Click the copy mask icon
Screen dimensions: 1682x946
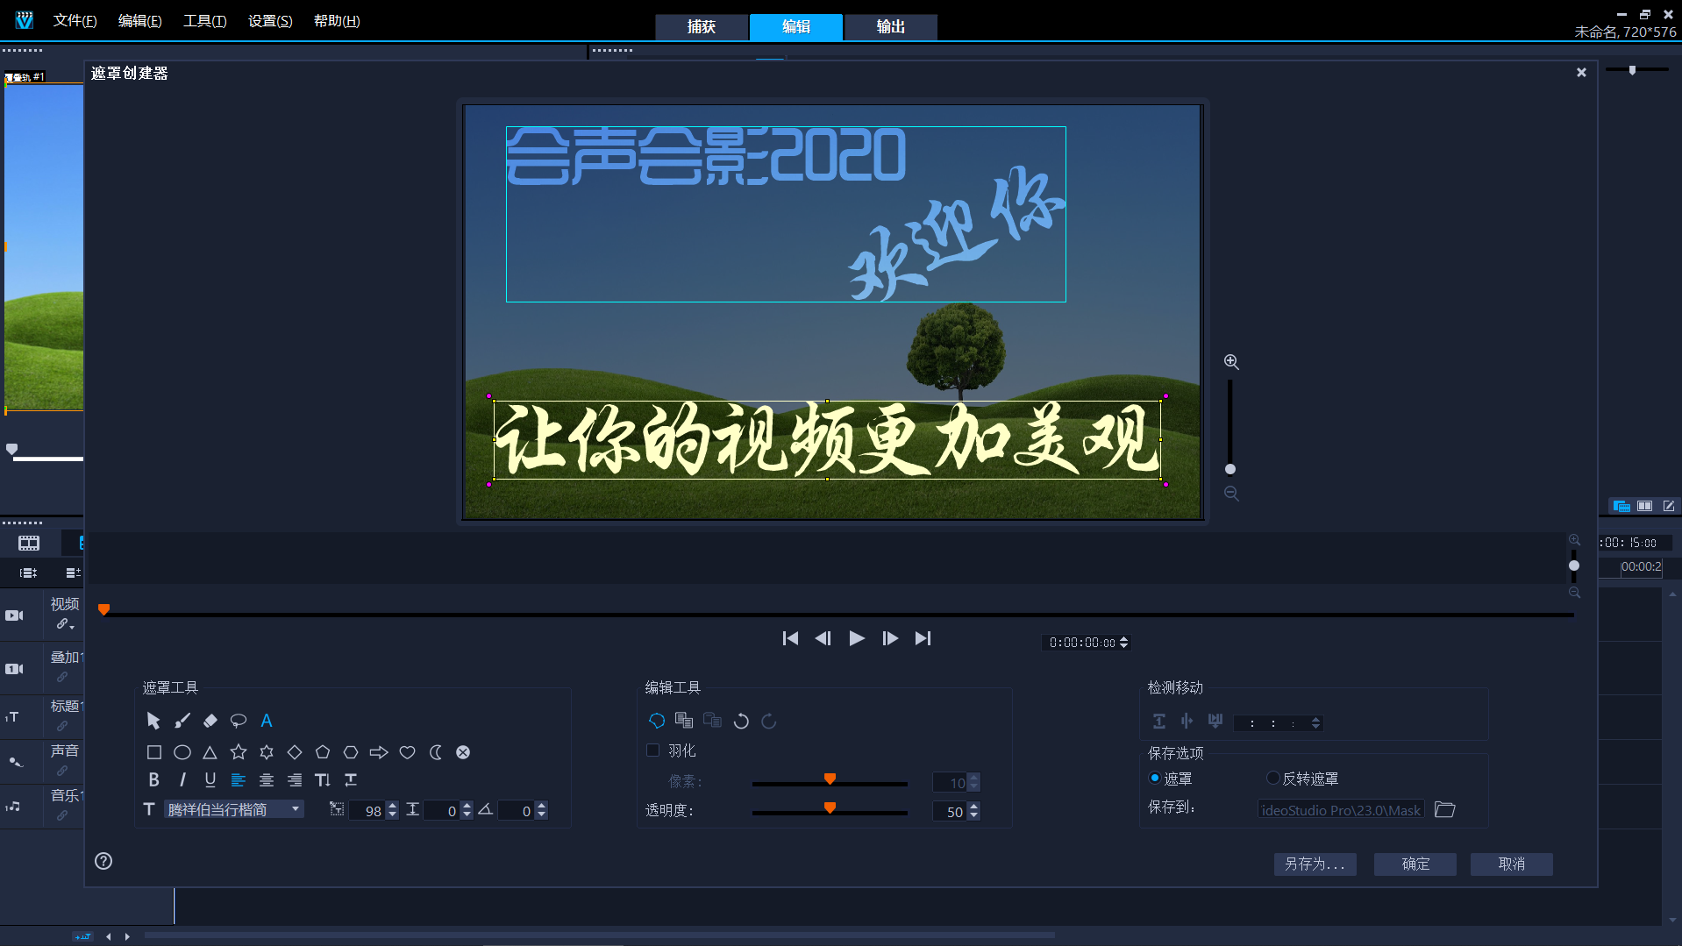click(x=685, y=721)
